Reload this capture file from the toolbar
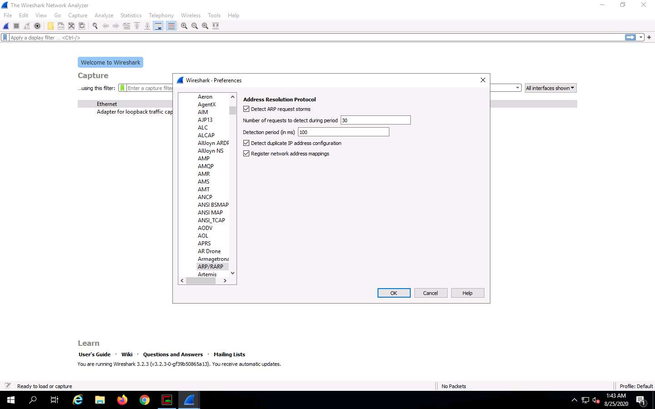The width and height of the screenshot is (655, 409). (82, 26)
